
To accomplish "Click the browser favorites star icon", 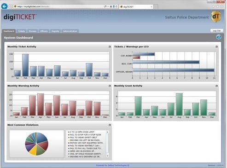I will coord(218,6).
